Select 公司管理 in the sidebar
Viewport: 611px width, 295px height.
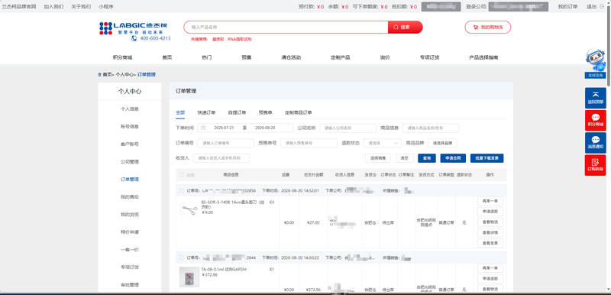(x=130, y=162)
